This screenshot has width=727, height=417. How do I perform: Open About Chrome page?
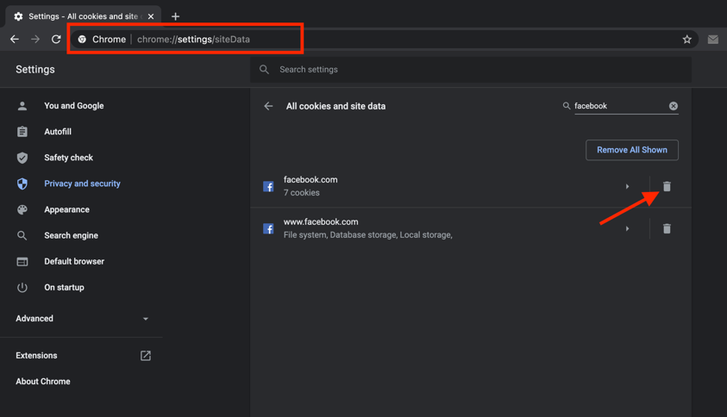point(43,382)
